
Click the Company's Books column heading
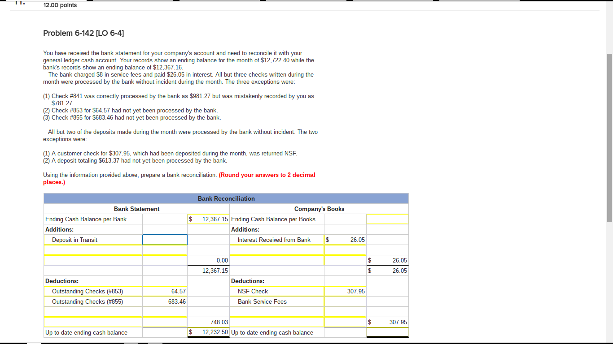point(319,209)
